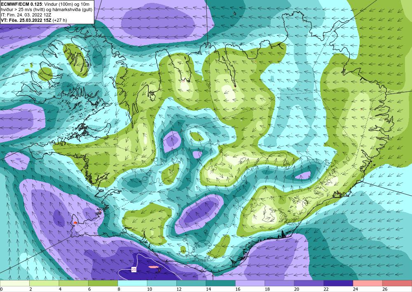
Task: Click the legend tick label '14'
Action: tap(208, 289)
